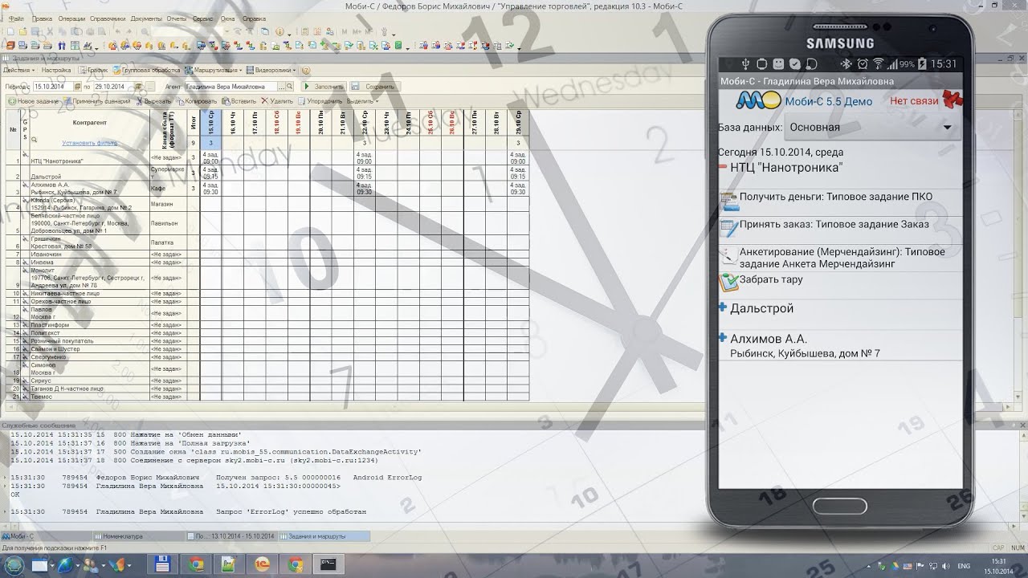
Task: Open the График view
Action: 95,71
